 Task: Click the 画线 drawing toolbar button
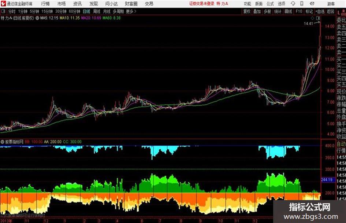288,11
